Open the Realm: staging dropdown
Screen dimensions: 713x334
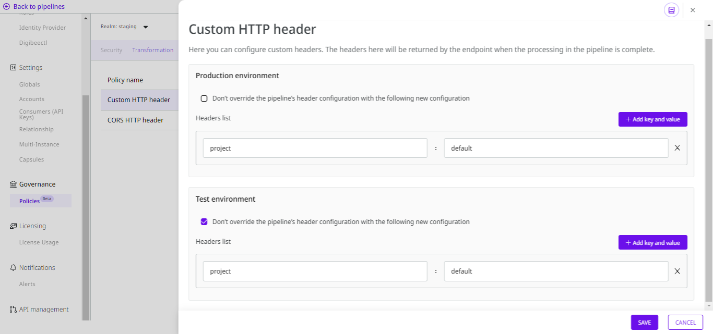pyautogui.click(x=146, y=27)
